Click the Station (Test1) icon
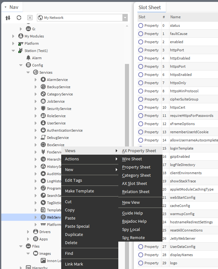This screenshot has width=218, height=269. tap(21, 51)
